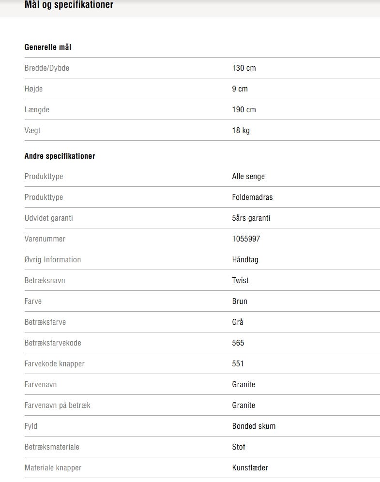Click the 'Bonded skum' filling value
Screen dimensions: 380x482
254,426
